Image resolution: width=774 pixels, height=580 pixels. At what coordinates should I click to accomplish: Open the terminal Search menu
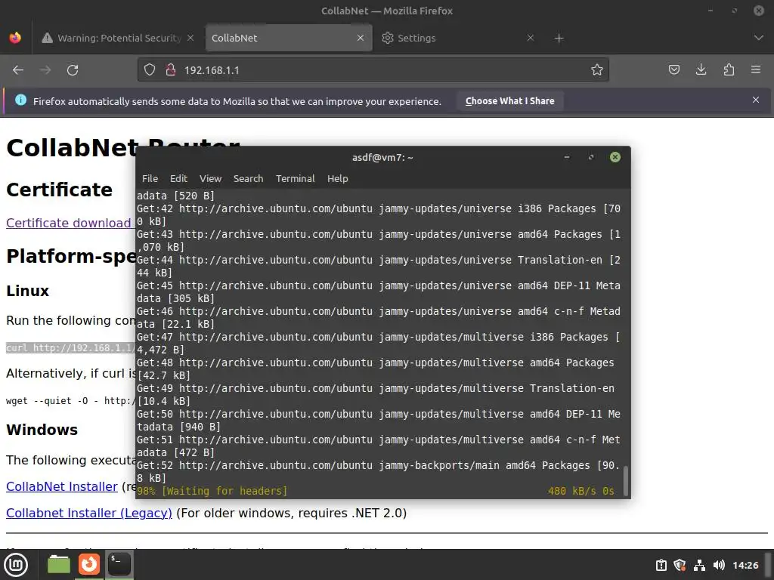tap(248, 178)
